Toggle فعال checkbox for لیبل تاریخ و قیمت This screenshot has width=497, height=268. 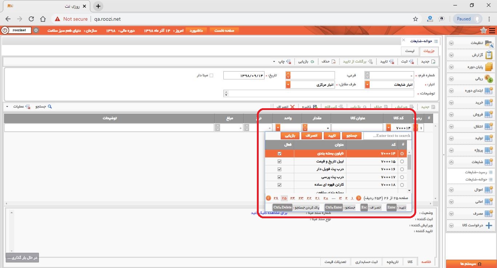[279, 162]
